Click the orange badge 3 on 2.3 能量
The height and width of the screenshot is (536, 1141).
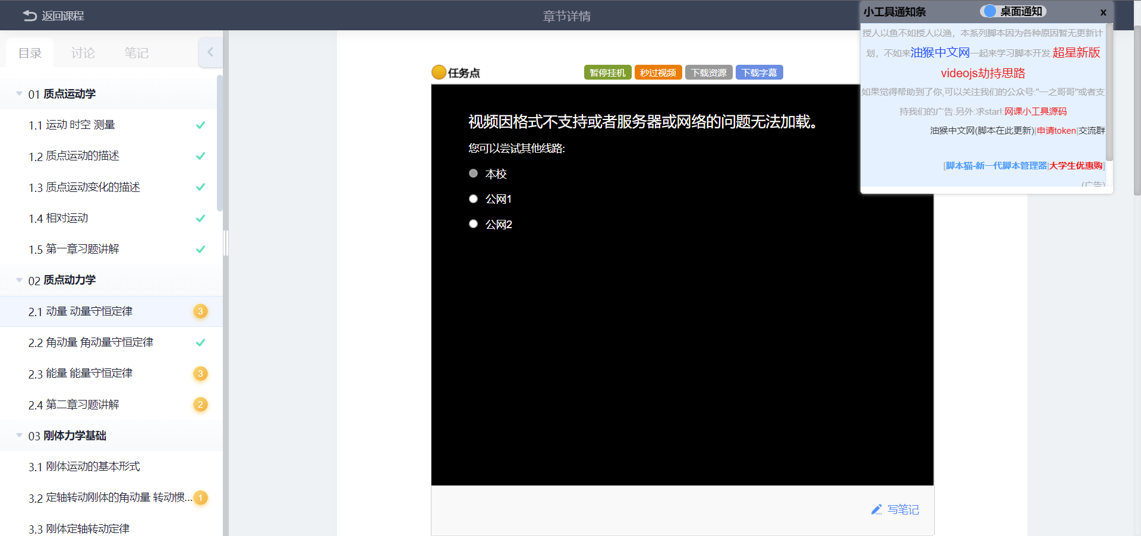pyautogui.click(x=201, y=373)
